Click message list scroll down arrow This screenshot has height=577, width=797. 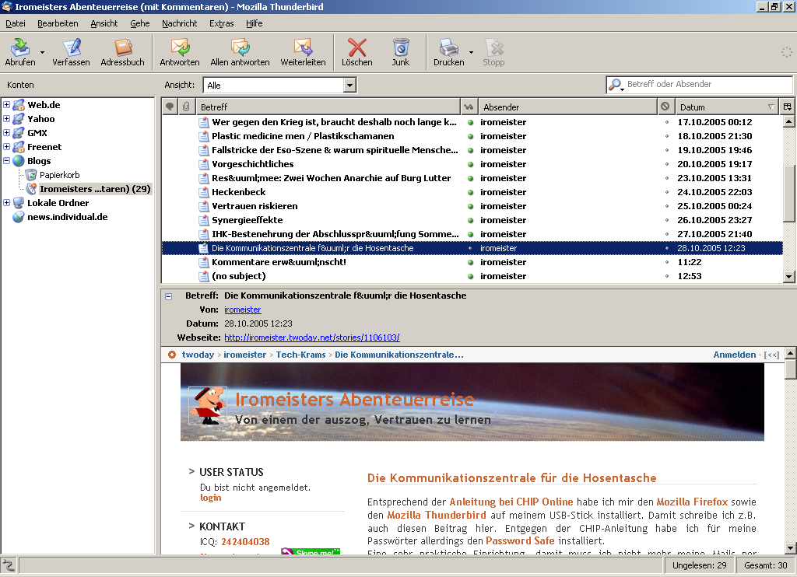(788, 277)
